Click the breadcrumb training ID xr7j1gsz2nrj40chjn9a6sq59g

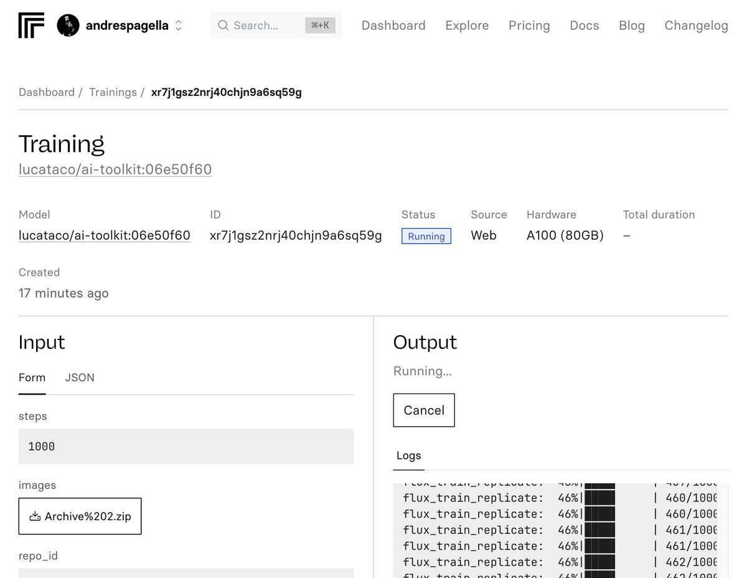(227, 92)
